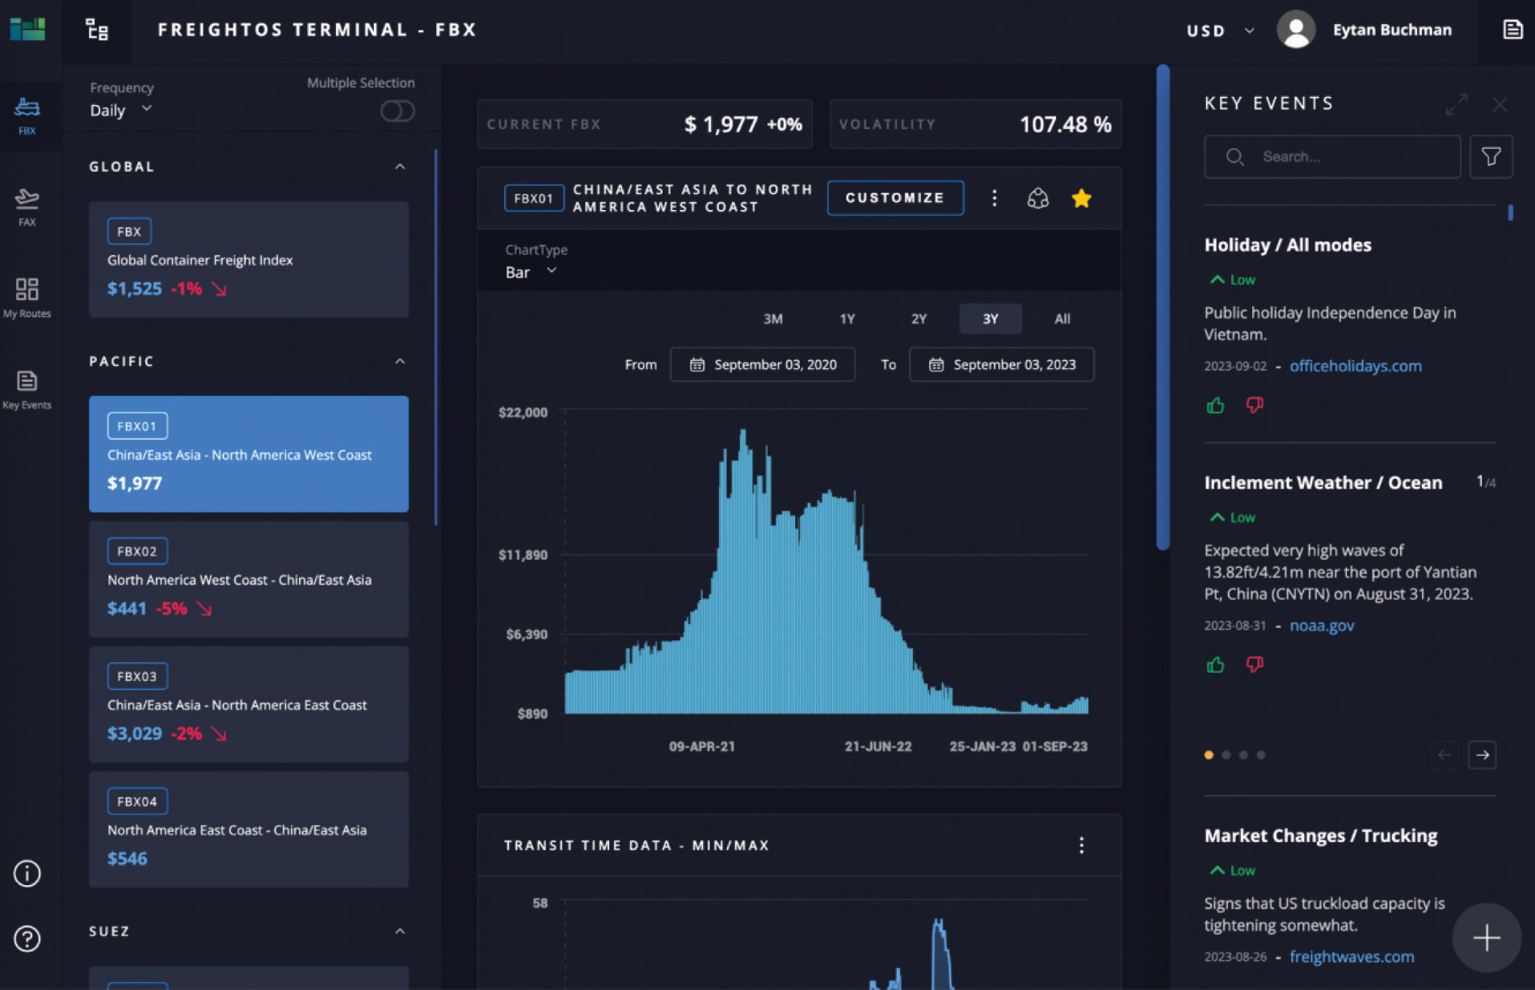The width and height of the screenshot is (1535, 990).
Task: Select the 3M range tab
Action: (773, 319)
